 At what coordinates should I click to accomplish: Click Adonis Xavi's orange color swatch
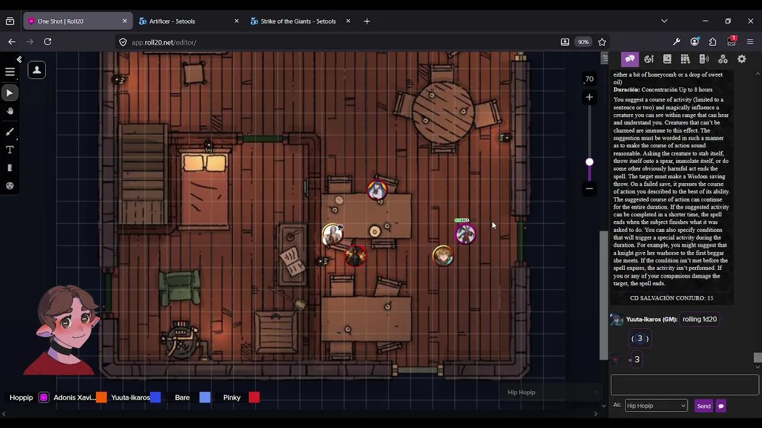tap(101, 398)
